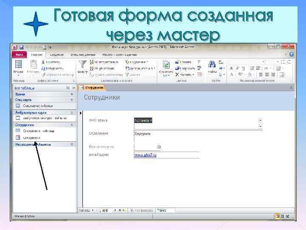Open the quick access toolbar customize arrow
Screen dimensions: 306x230
click(x=50, y=47)
